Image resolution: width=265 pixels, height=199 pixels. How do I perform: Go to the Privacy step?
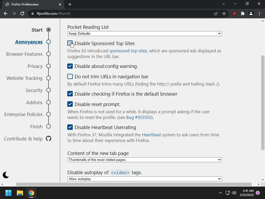point(35,66)
